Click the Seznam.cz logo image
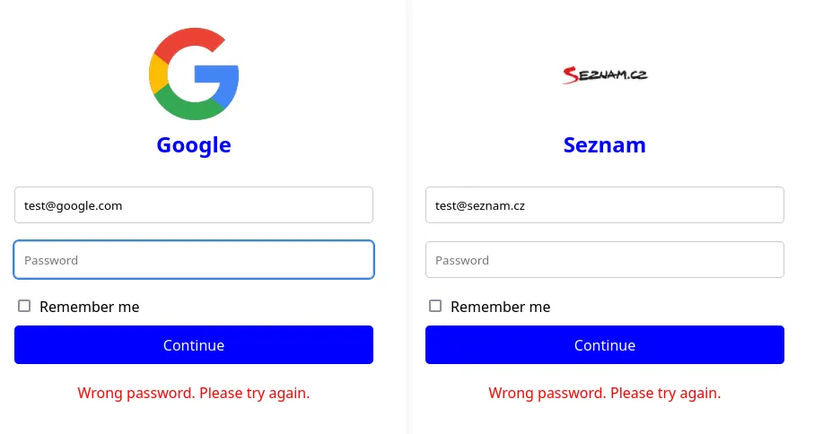 coord(605,75)
